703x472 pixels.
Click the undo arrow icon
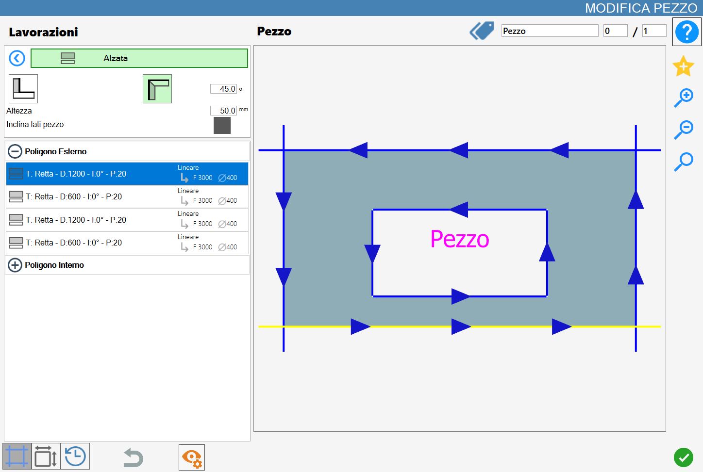(x=133, y=457)
